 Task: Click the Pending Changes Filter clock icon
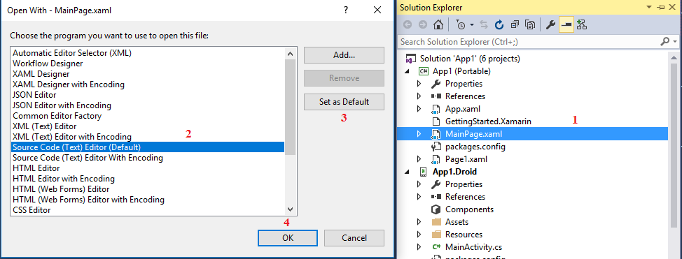click(x=461, y=24)
